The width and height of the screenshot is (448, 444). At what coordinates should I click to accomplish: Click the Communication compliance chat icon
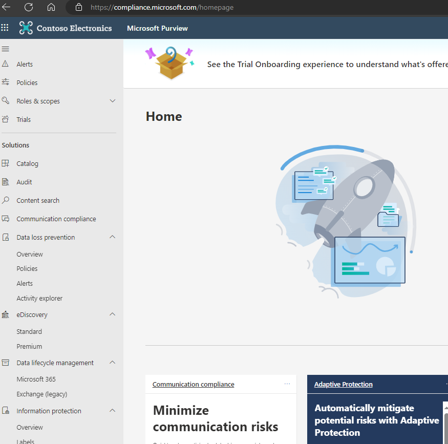click(5, 219)
